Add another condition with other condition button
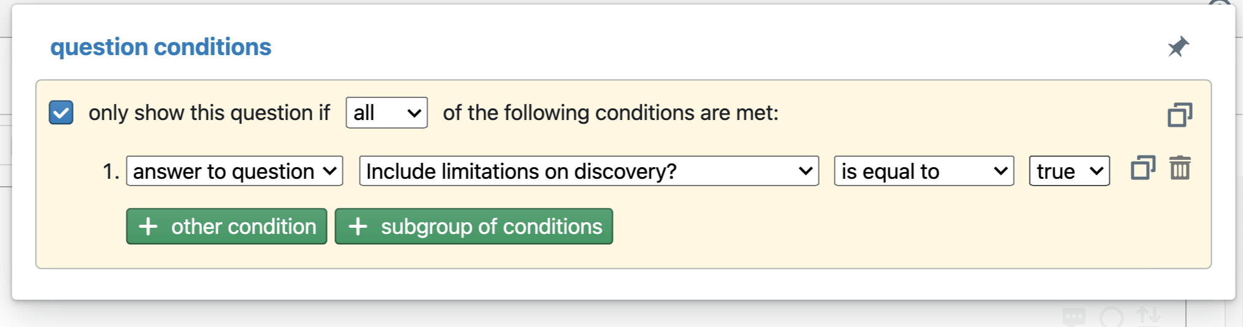 click(x=226, y=227)
